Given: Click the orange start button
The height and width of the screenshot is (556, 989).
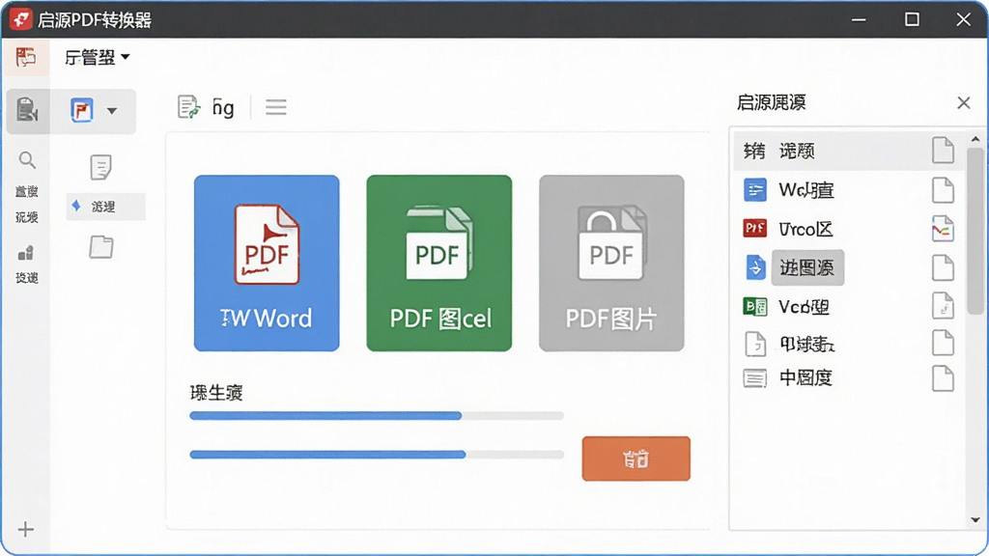Looking at the screenshot, I should (636, 459).
